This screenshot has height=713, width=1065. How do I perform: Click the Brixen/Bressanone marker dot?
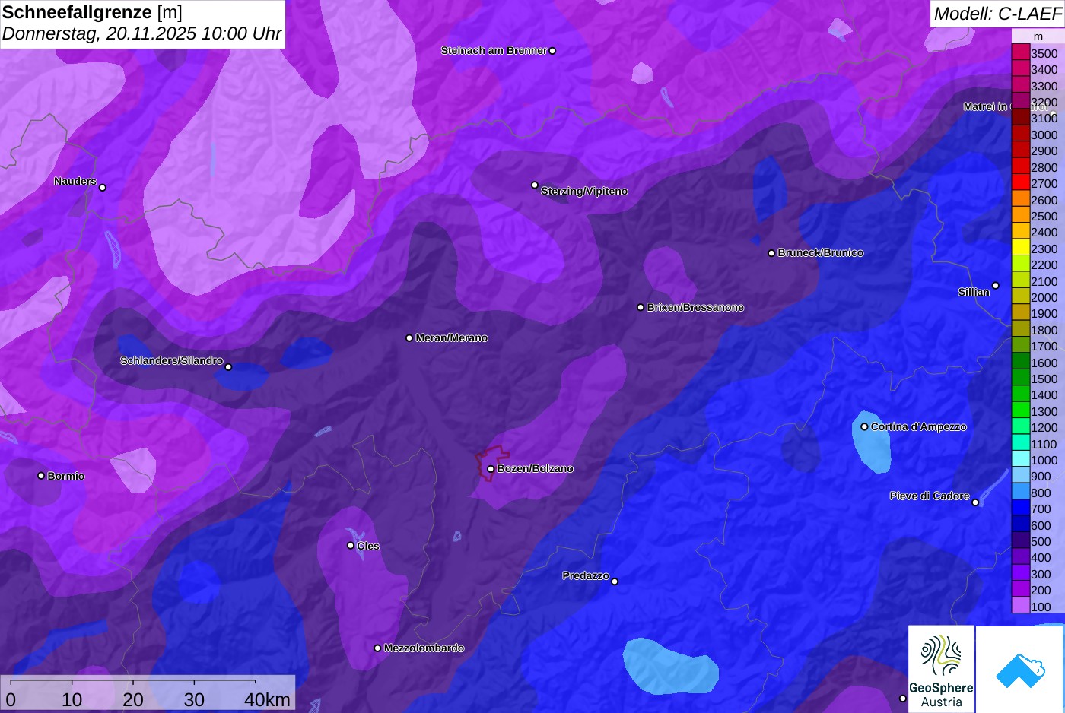pyautogui.click(x=641, y=307)
